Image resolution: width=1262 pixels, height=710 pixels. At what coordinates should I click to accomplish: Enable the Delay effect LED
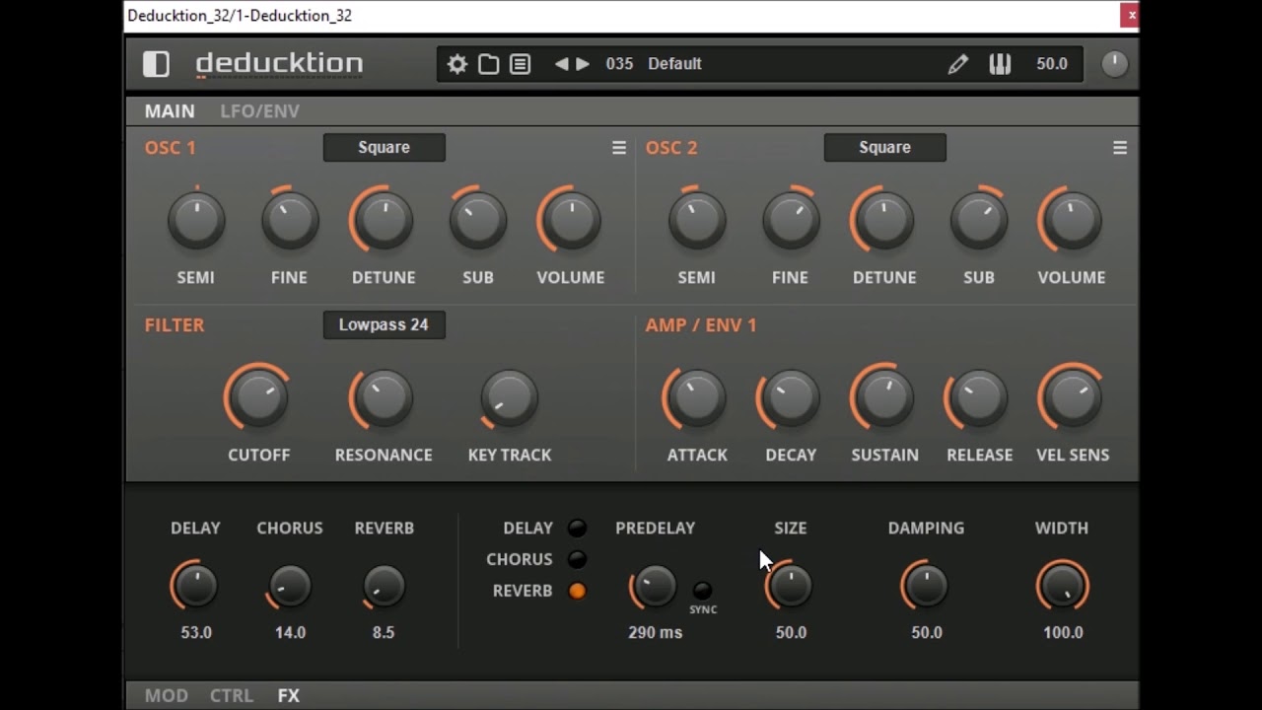tap(578, 529)
